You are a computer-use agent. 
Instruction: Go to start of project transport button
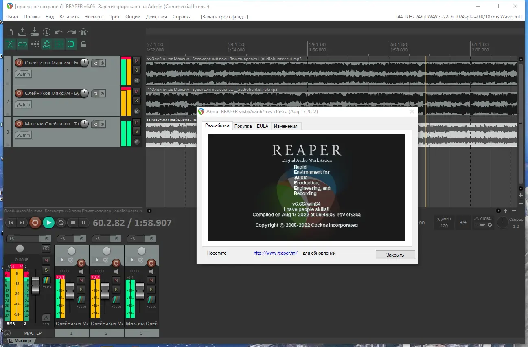click(x=11, y=222)
